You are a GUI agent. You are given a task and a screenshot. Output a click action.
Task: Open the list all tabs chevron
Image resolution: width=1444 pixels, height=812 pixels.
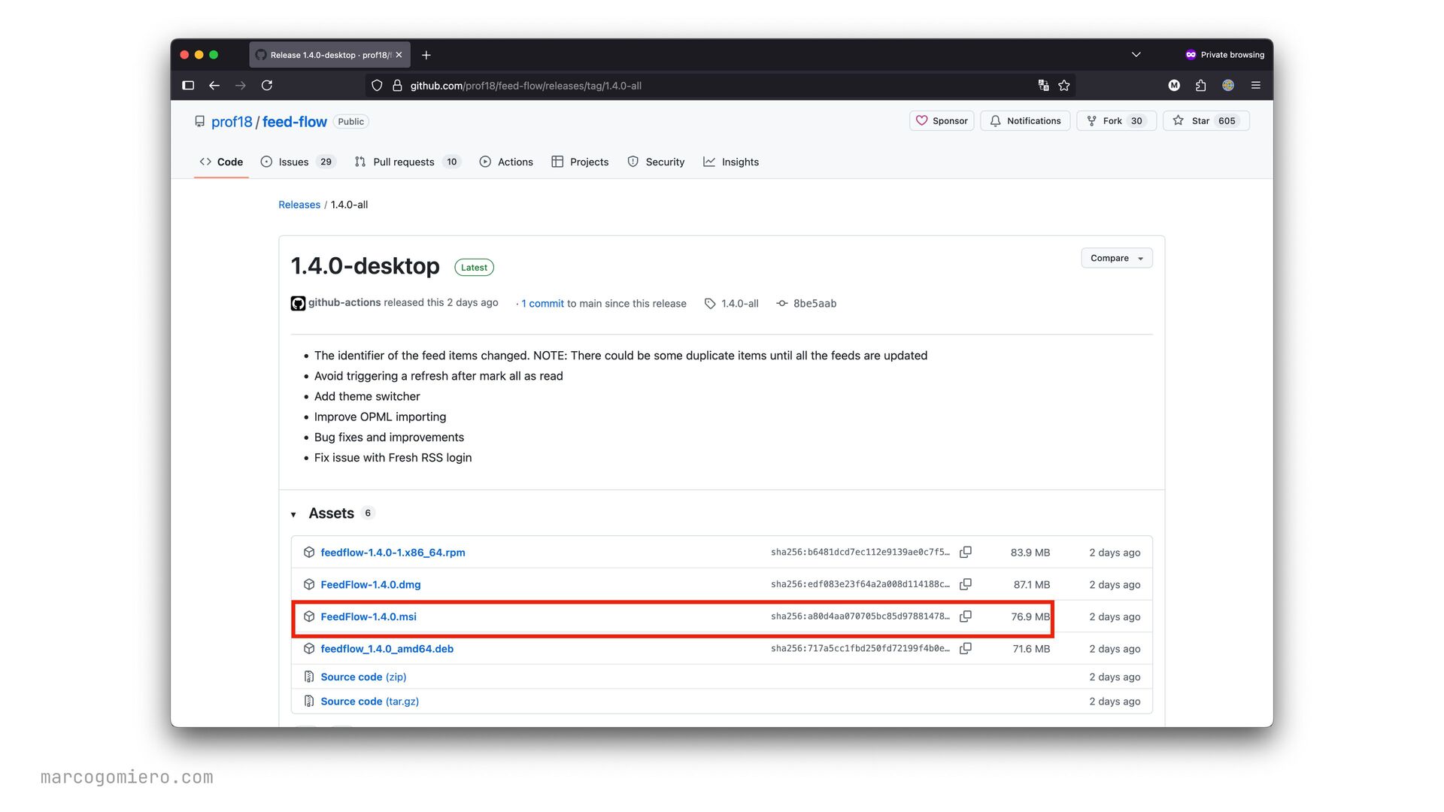1136,55
